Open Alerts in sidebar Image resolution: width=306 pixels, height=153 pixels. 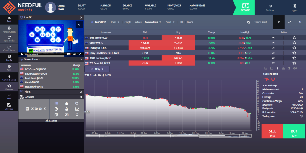[x=9, y=97]
